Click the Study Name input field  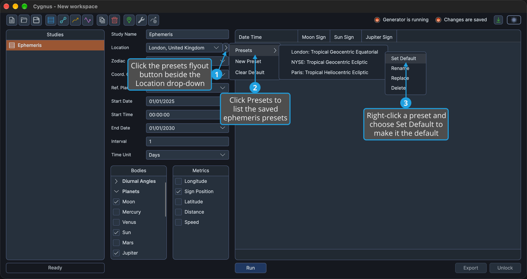click(188, 34)
